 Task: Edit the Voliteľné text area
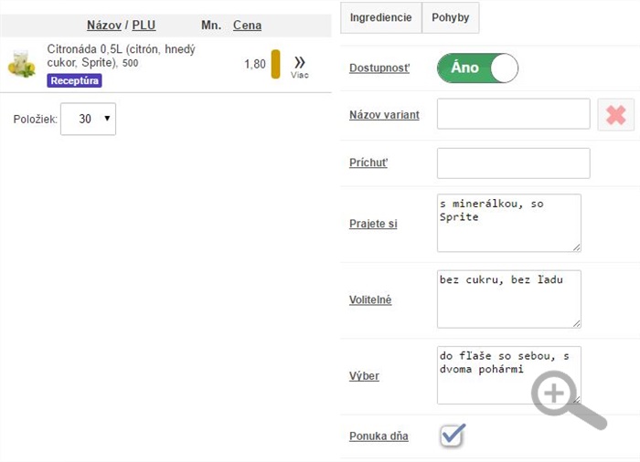click(508, 299)
